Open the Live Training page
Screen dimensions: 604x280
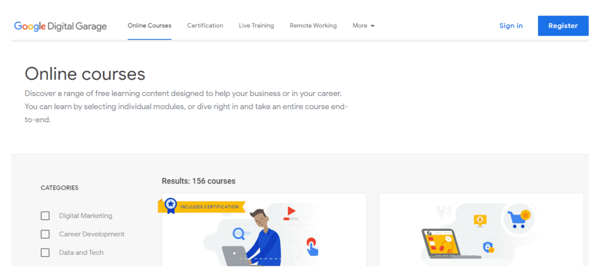point(257,26)
